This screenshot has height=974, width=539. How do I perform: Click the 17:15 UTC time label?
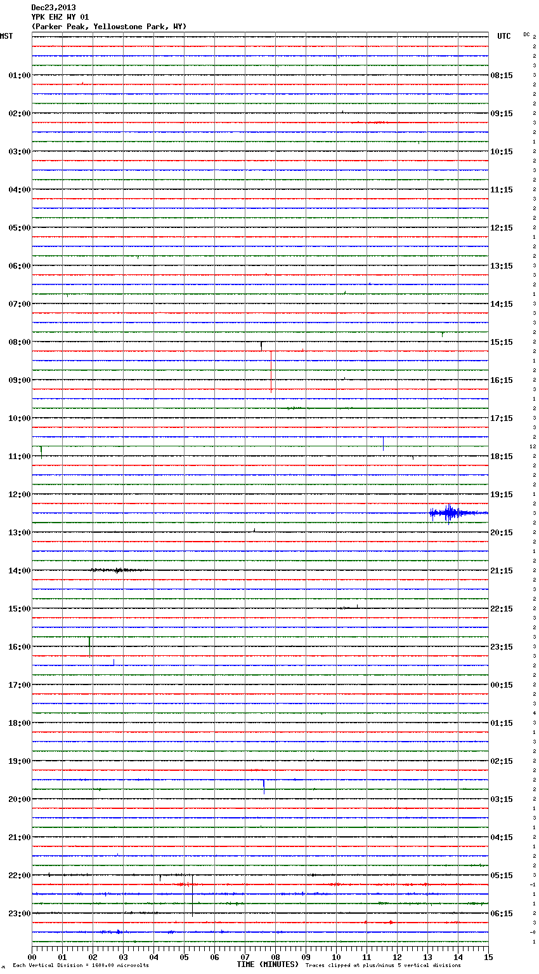[x=502, y=418]
